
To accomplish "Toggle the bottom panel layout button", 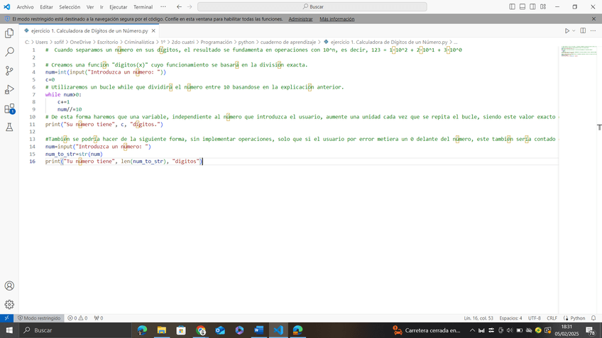I will coord(522,6).
